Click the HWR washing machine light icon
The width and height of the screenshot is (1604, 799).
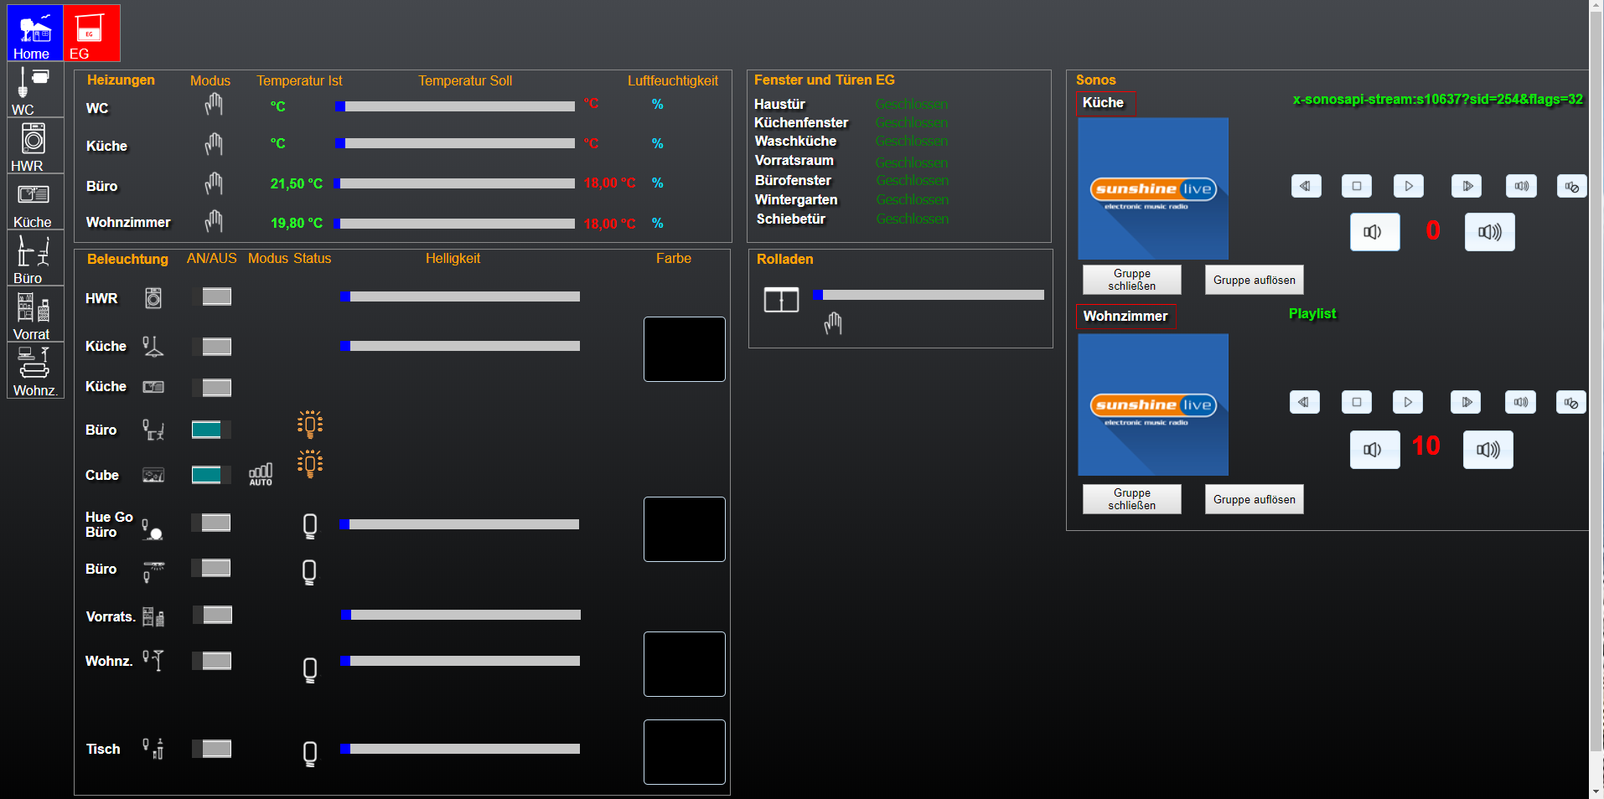153,298
